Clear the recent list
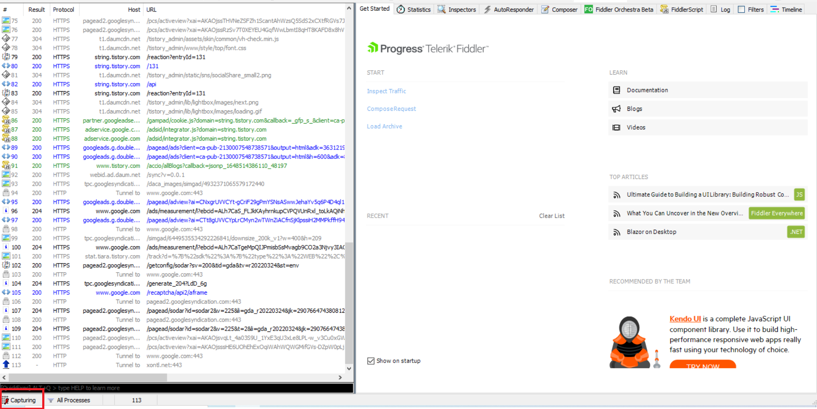Viewport: 817px width, 409px height. pyautogui.click(x=551, y=216)
